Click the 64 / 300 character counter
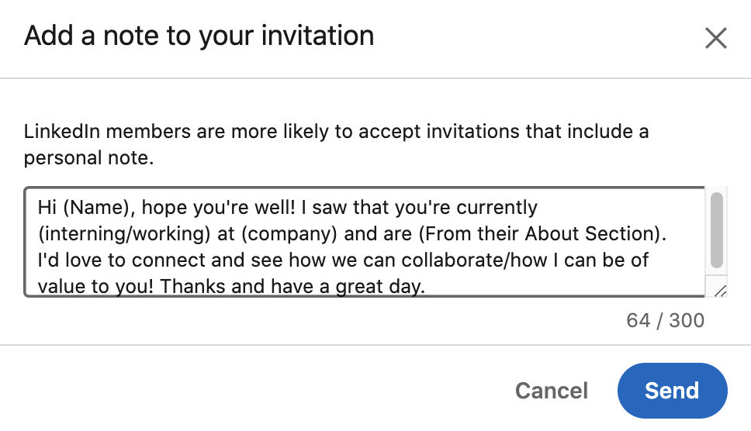 click(x=665, y=320)
